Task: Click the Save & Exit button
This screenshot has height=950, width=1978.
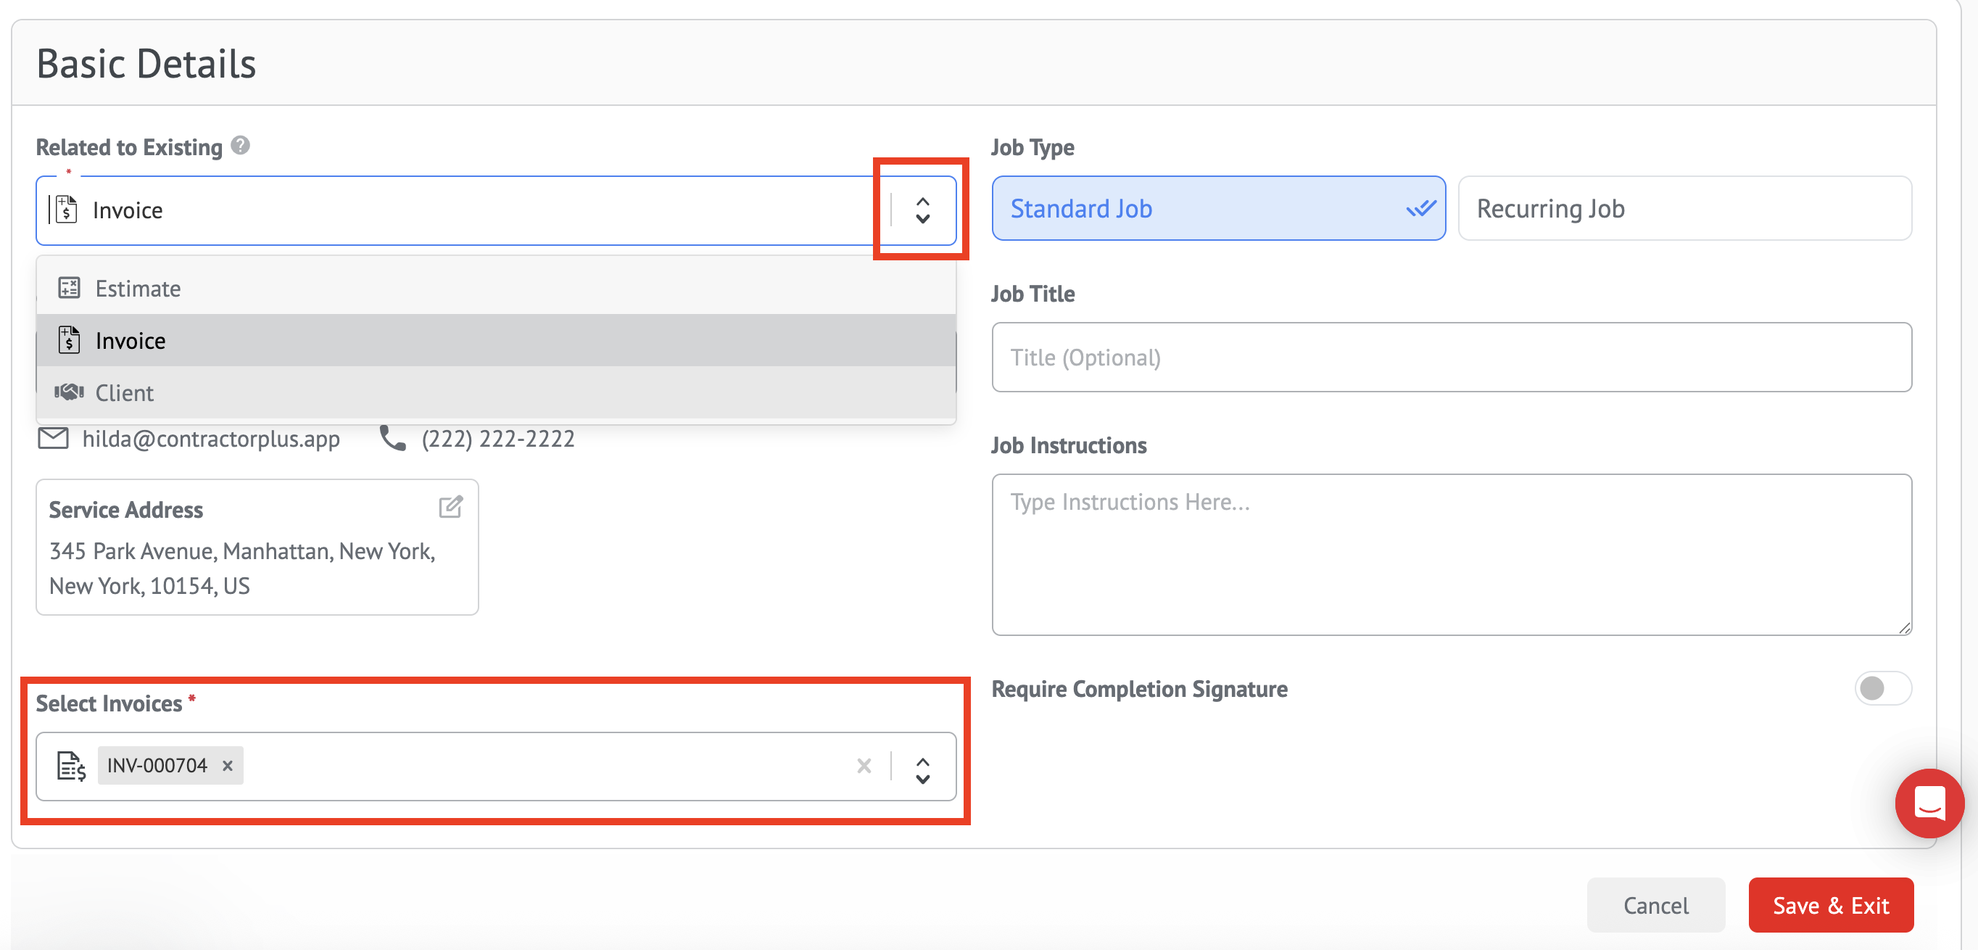Action: coord(1830,906)
